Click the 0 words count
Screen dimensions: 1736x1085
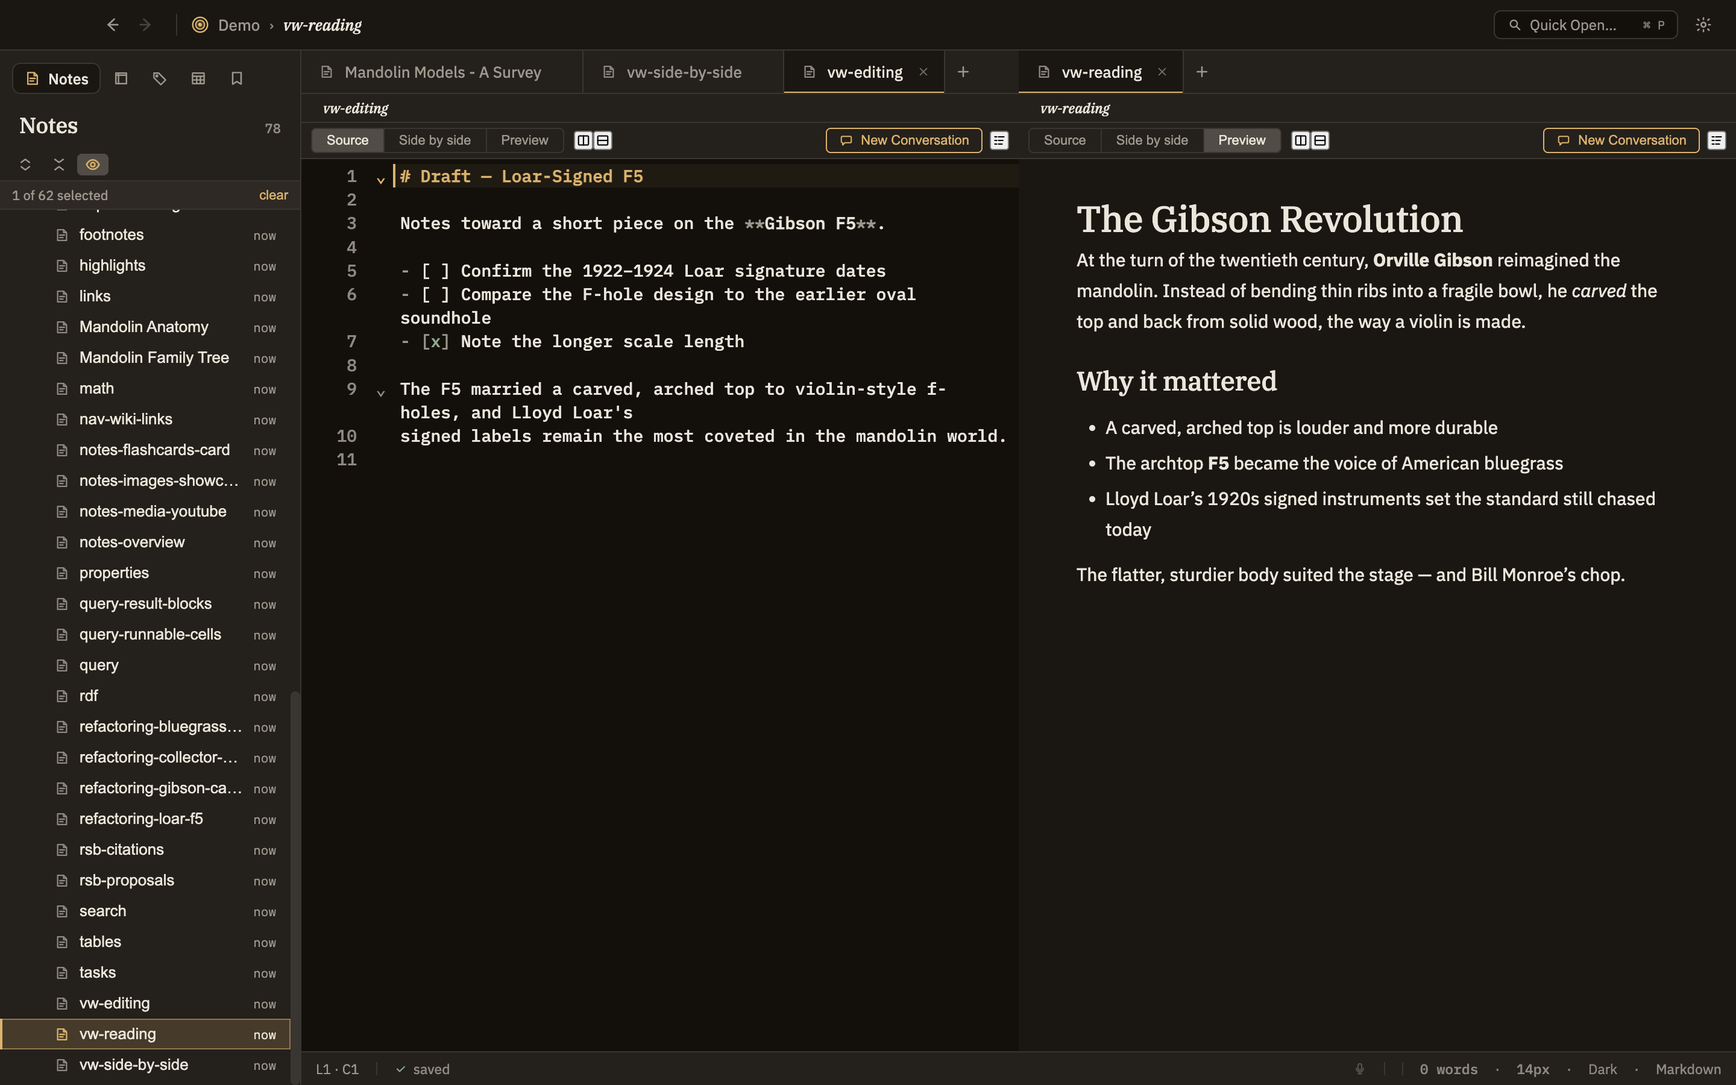(1449, 1069)
